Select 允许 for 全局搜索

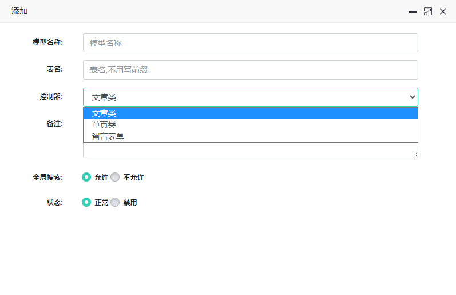pyautogui.click(x=86, y=177)
